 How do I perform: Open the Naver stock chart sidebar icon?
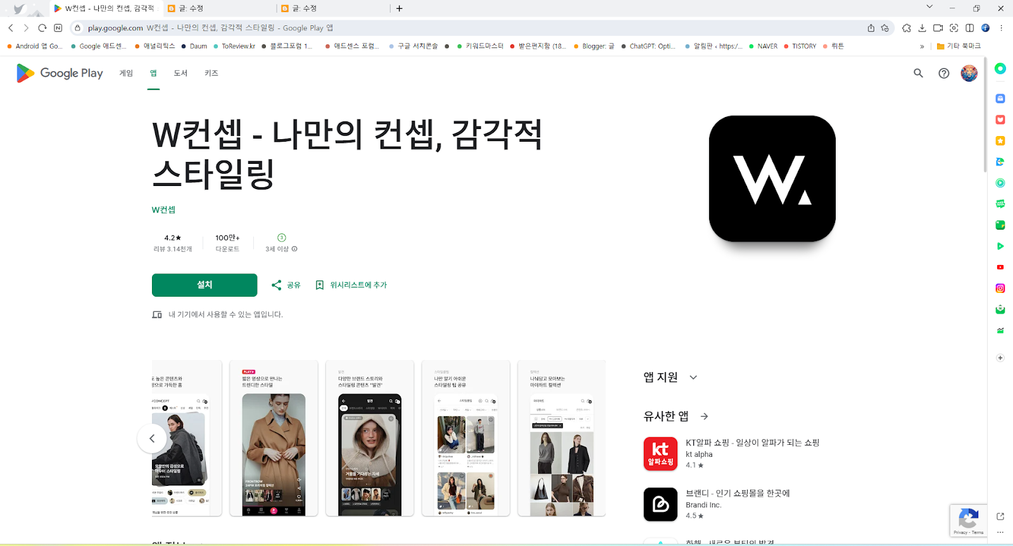point(1000,330)
